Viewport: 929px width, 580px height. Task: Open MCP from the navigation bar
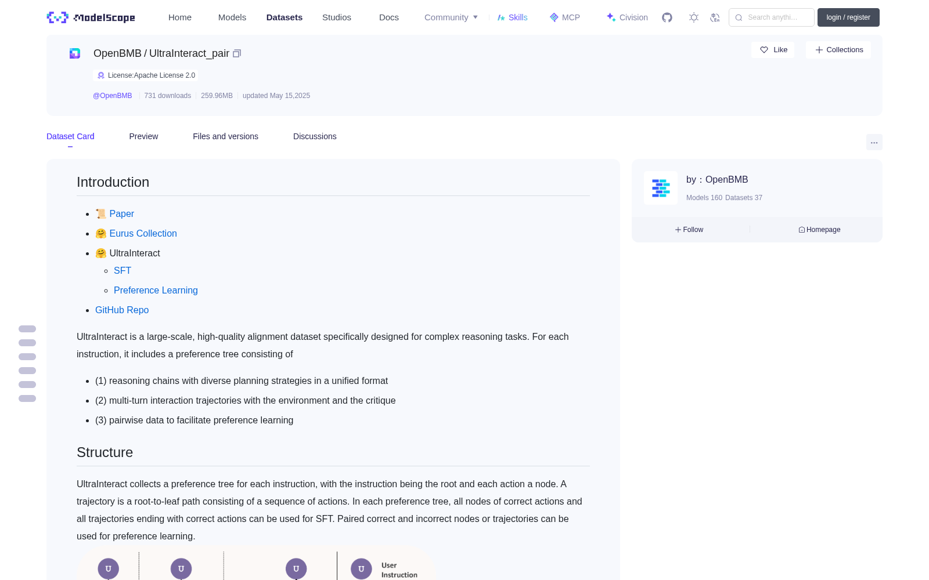click(x=564, y=17)
